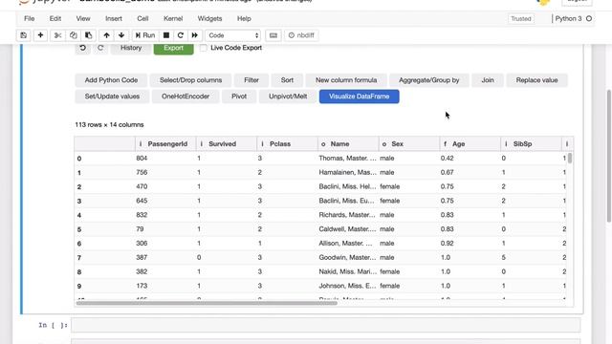612x344 pixels.
Task: Move selected cell down arrow
Action: coord(121,35)
